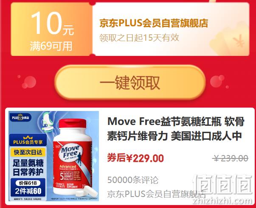Click the 2件减60 promotion tag
This screenshot has width=256, height=208.
[x=28, y=191]
